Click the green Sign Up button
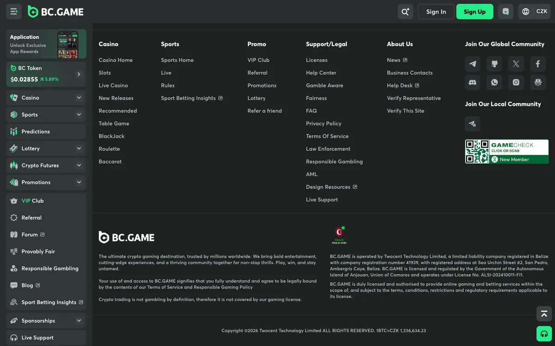 pyautogui.click(x=475, y=12)
